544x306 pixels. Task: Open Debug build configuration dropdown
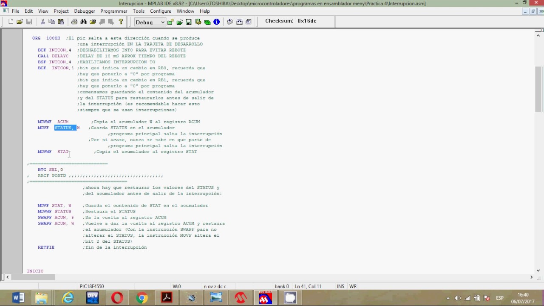tap(150, 22)
